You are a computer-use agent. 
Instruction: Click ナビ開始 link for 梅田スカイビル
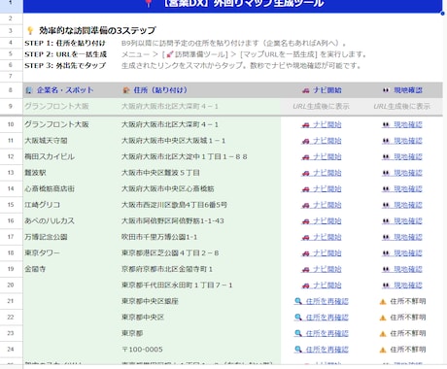point(322,156)
